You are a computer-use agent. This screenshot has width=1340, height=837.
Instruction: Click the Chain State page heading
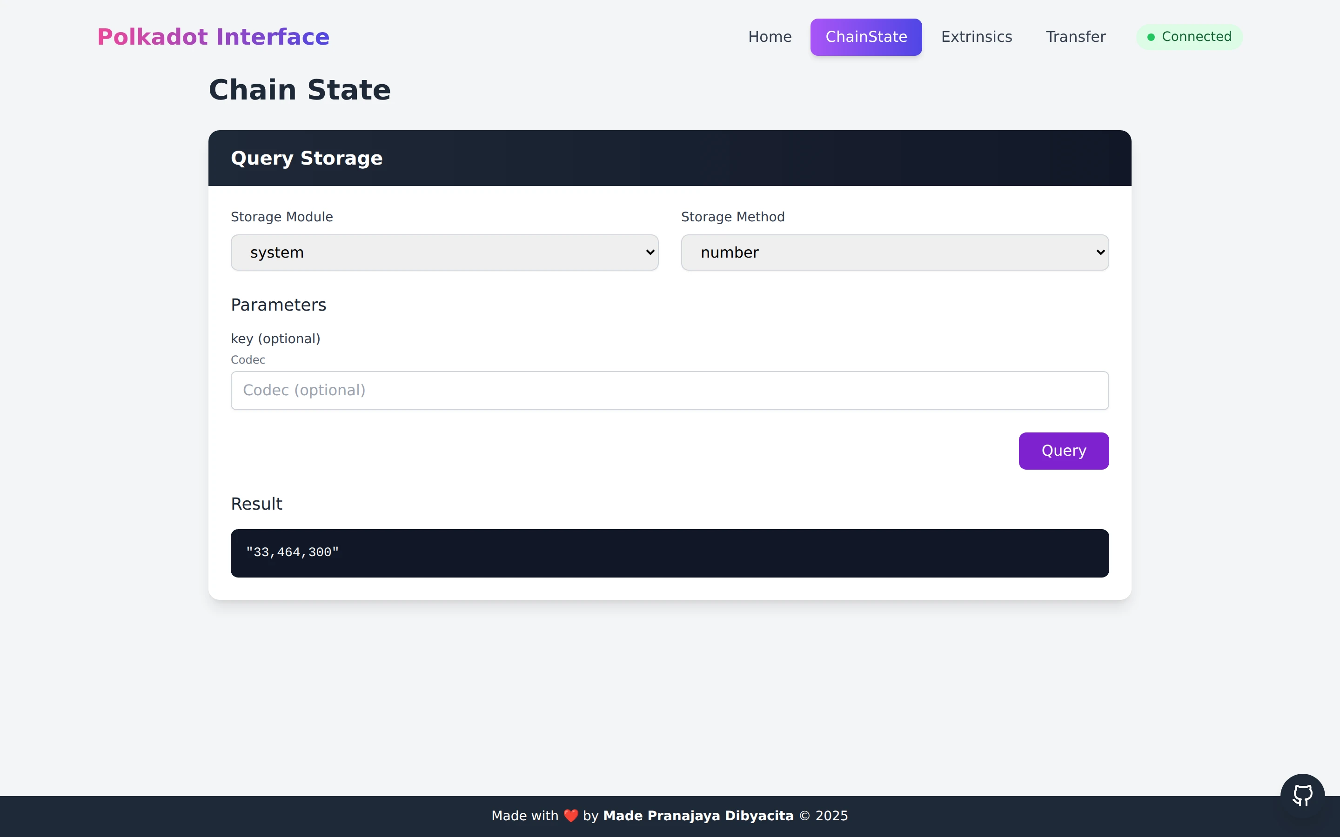(300, 90)
